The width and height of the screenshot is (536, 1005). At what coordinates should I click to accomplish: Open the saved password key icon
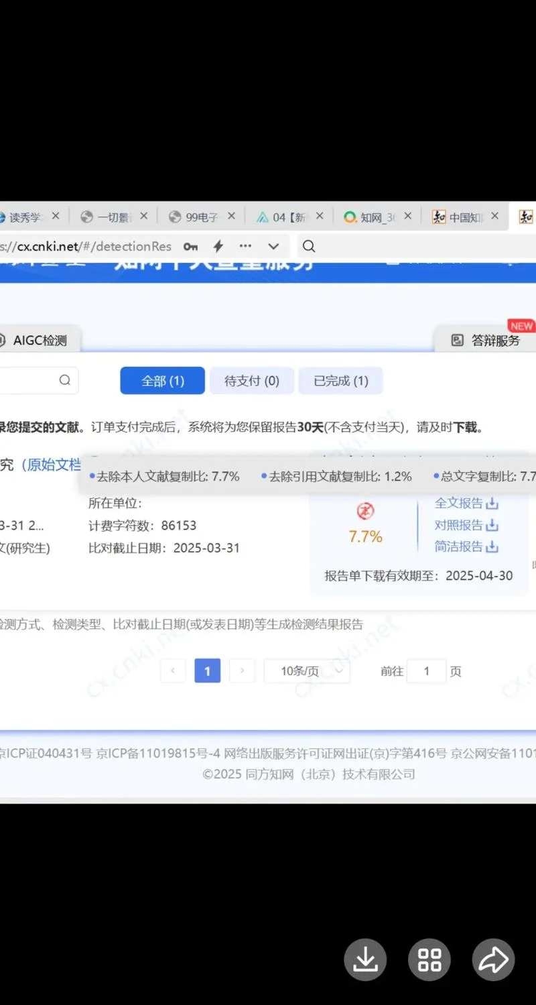[x=191, y=246]
